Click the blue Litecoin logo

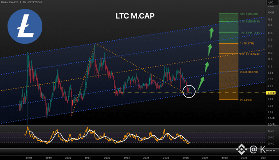click(25, 27)
